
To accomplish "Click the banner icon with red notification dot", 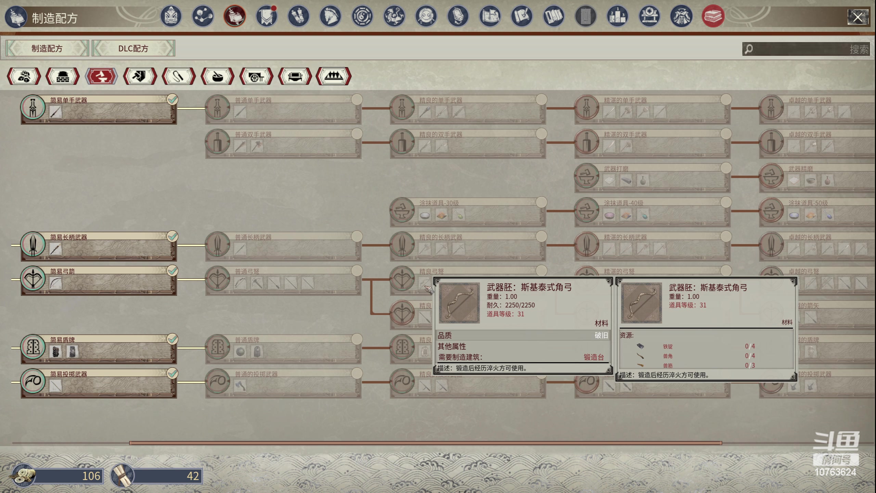I will coord(267,16).
